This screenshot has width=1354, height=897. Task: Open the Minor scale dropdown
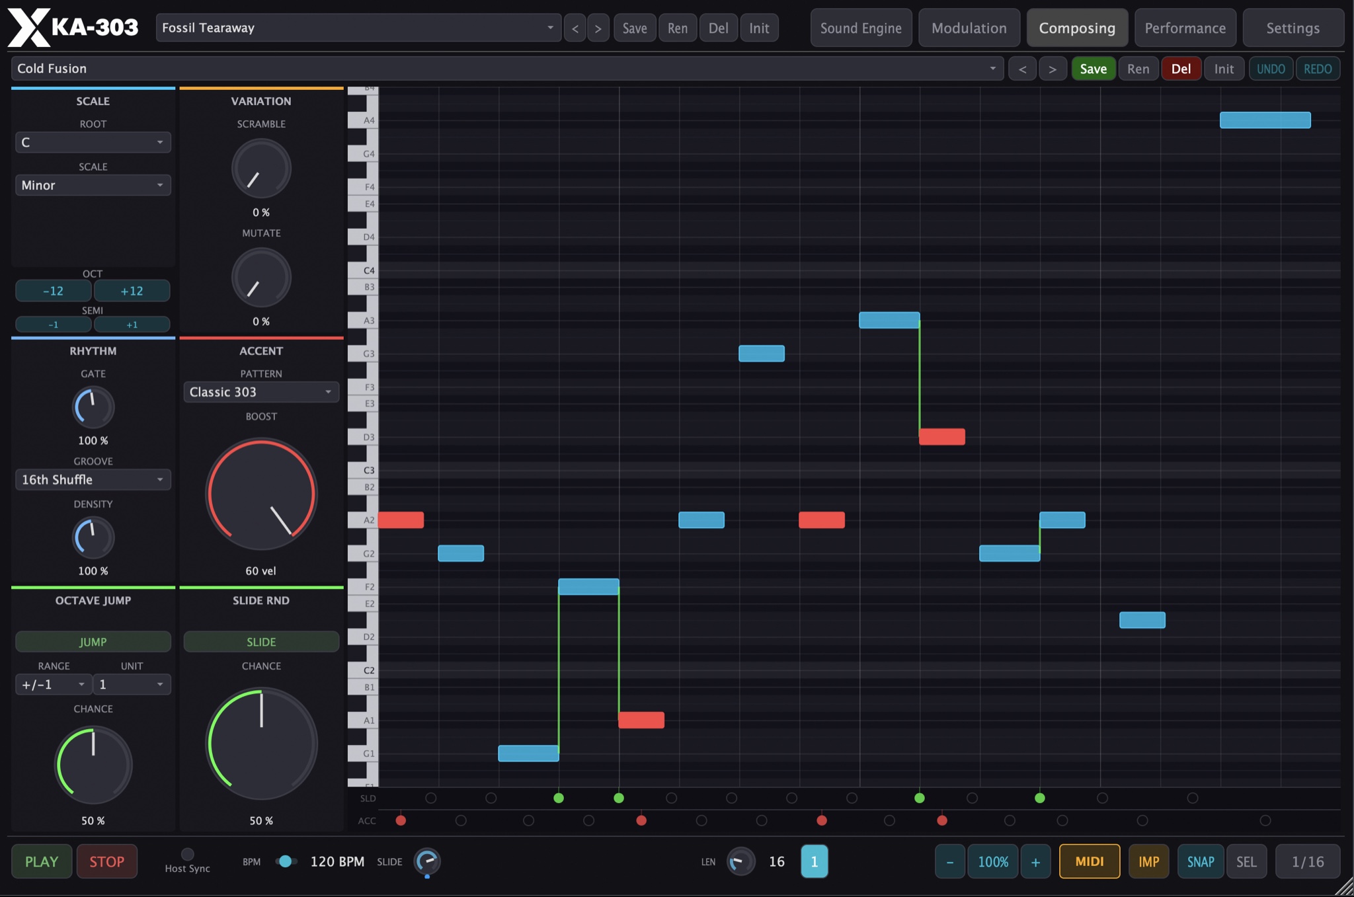pos(93,185)
